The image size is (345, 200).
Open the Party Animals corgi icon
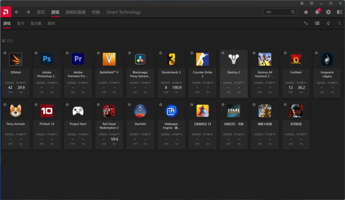15,111
